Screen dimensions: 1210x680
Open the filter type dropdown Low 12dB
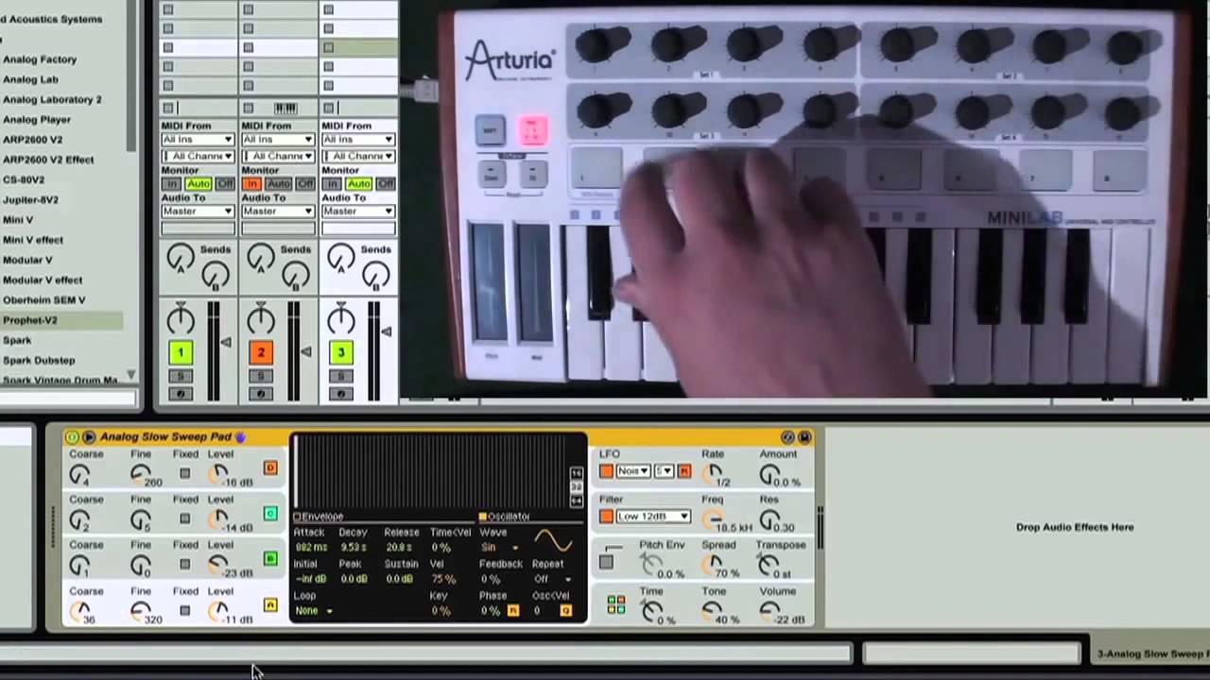point(653,517)
